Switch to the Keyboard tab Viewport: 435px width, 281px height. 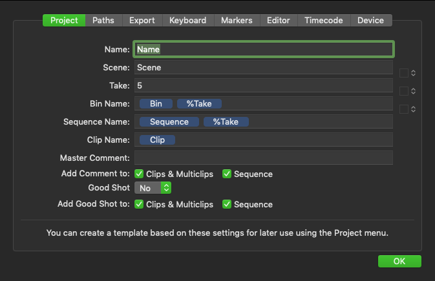click(188, 20)
